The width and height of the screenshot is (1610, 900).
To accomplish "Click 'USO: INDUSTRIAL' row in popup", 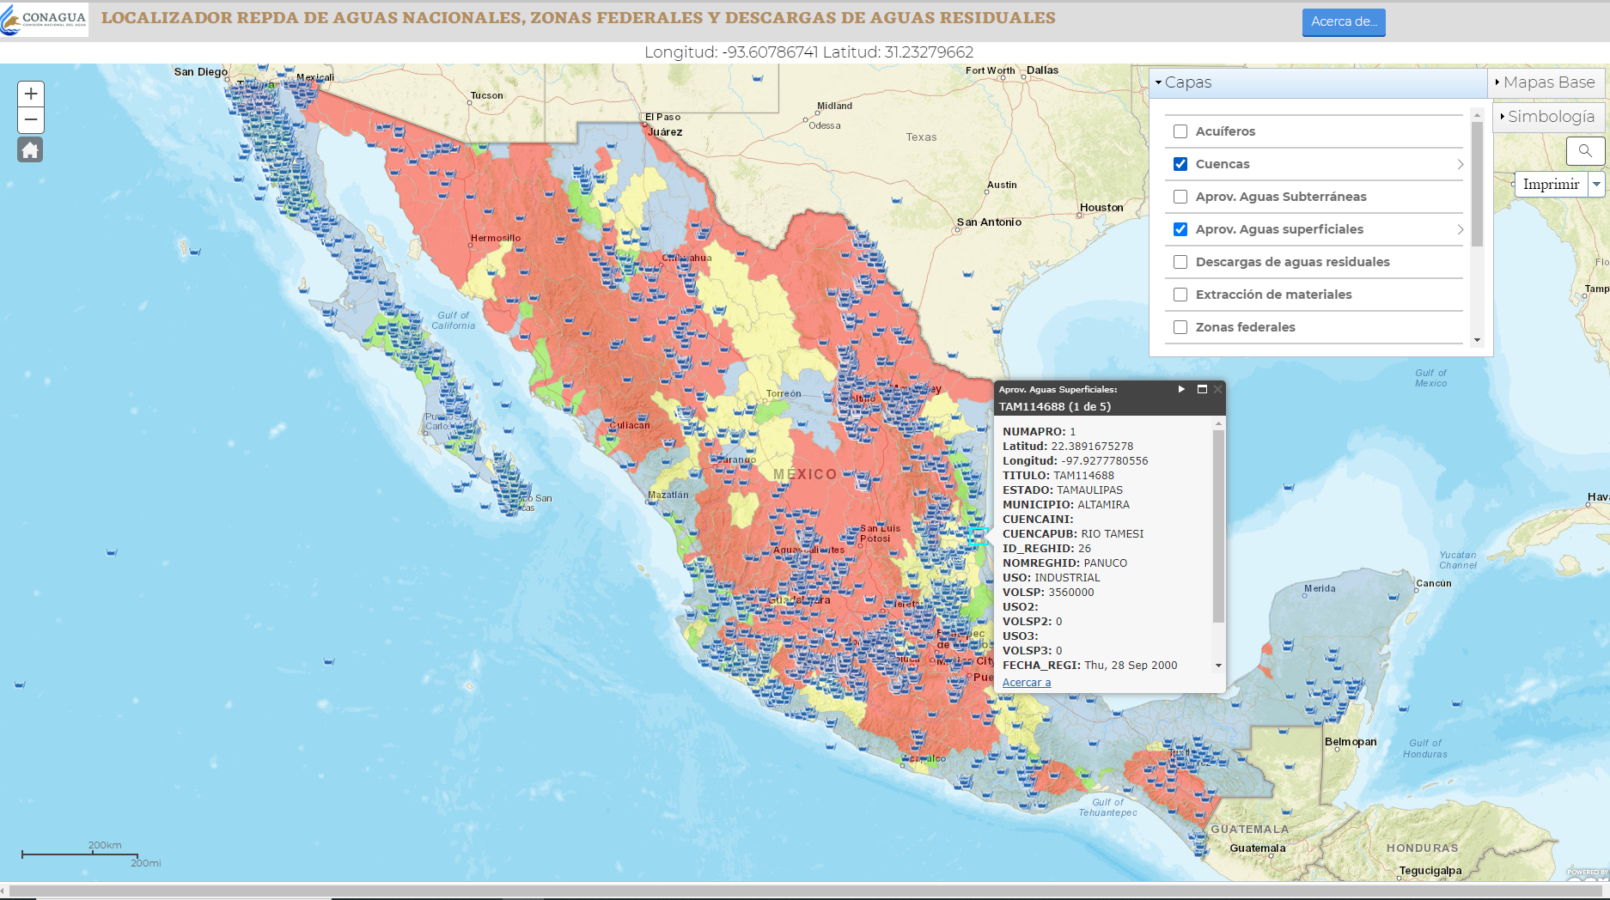I will [1052, 578].
